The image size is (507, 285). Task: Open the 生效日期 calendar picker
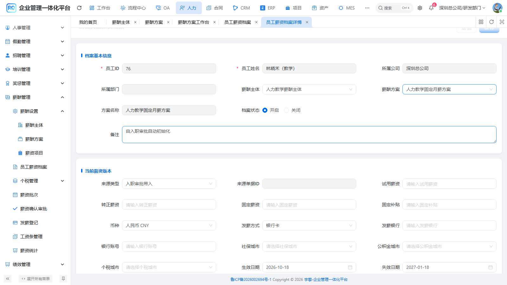(x=350, y=267)
